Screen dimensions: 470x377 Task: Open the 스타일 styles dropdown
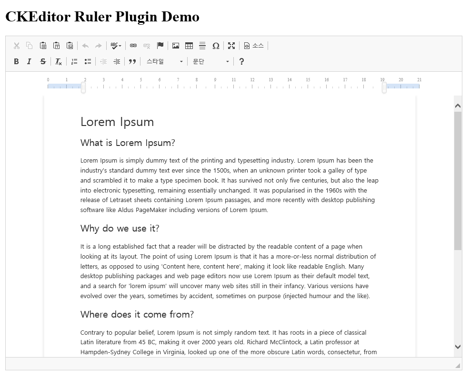164,62
